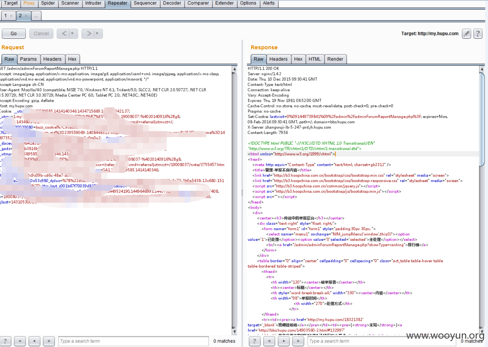Click the 'Target: http://my.hupu.com' label

(x=430, y=34)
